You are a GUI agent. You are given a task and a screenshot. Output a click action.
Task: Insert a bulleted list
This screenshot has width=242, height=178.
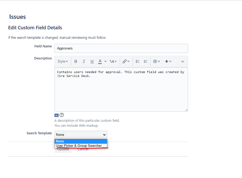pyautogui.click(x=138, y=62)
